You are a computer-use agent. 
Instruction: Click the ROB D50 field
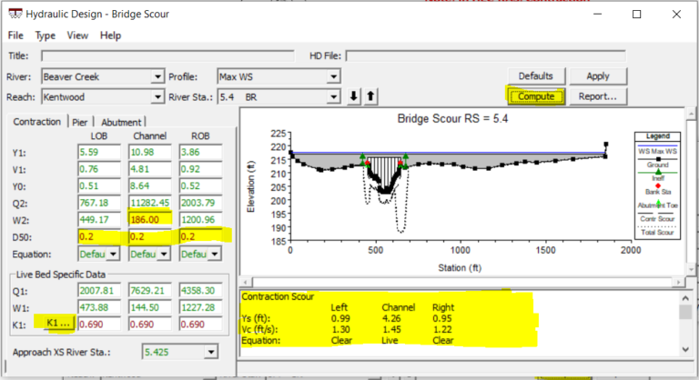(200, 236)
